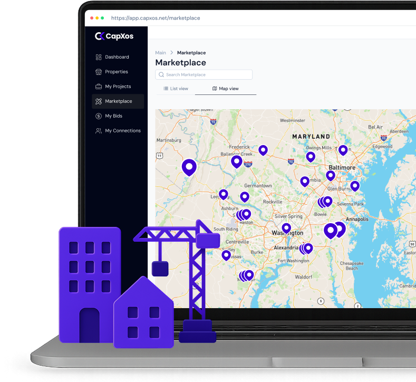Click the map pin near Glen Burnie
The image size is (416, 382).
355,185
